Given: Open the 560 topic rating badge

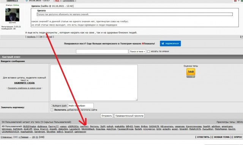Looking at the screenshot, I should (191, 73).
